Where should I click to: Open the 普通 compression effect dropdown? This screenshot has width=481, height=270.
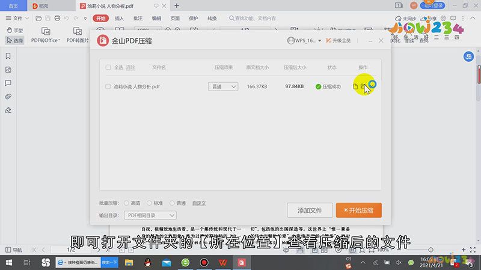point(223,86)
